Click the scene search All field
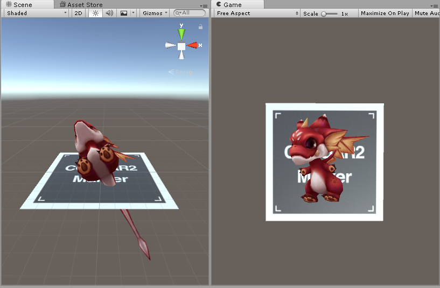The image size is (440, 288). pyautogui.click(x=190, y=13)
